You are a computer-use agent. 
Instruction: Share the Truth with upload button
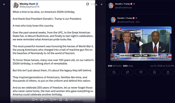[x=168, y=72]
